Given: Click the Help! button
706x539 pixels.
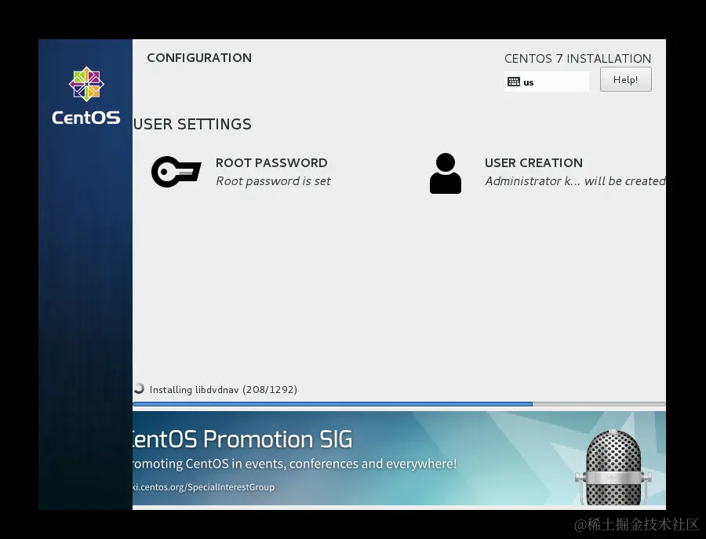Looking at the screenshot, I should click(x=625, y=80).
